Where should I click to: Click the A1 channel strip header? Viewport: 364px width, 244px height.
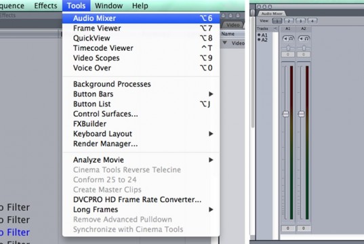(x=288, y=28)
